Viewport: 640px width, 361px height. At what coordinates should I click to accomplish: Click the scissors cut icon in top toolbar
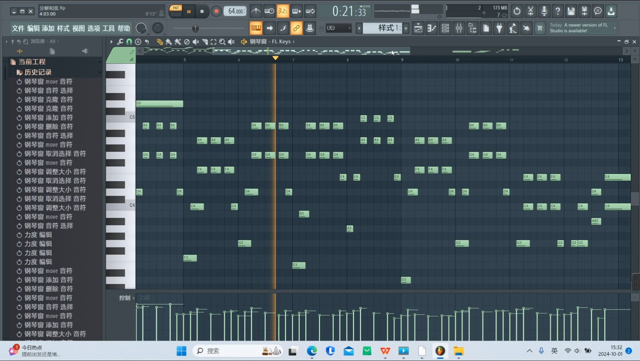coord(531,11)
